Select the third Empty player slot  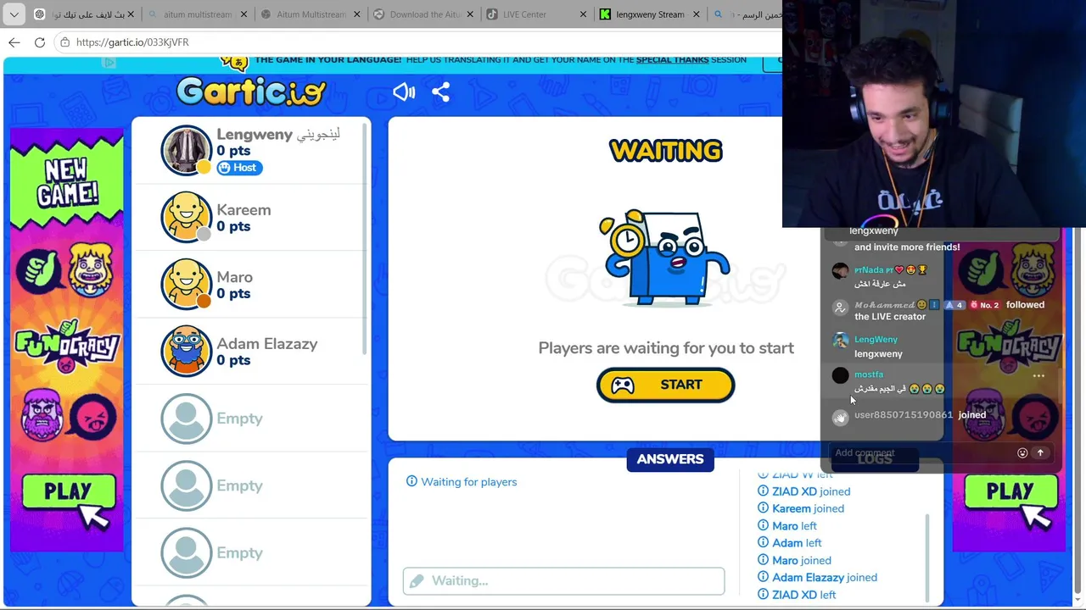250,552
